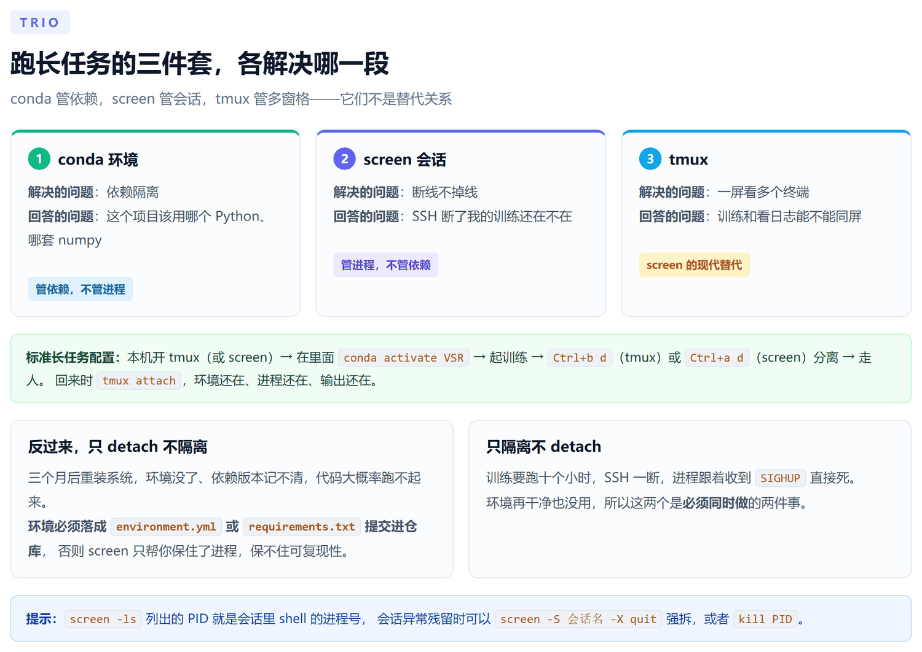The height and width of the screenshot is (652, 922).
Task: Click the purple number 2 badge
Action: pyautogui.click(x=345, y=159)
